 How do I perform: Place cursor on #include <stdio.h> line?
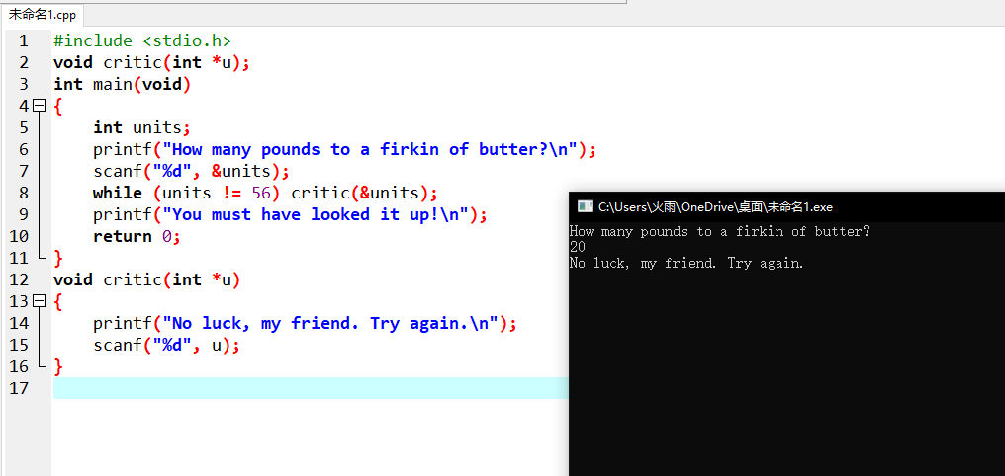[x=141, y=40]
